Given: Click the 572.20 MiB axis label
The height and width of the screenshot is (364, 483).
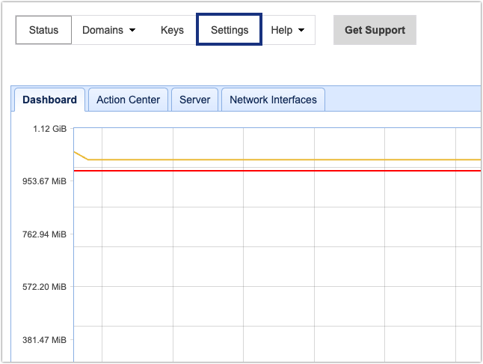Looking at the screenshot, I should 44,287.
